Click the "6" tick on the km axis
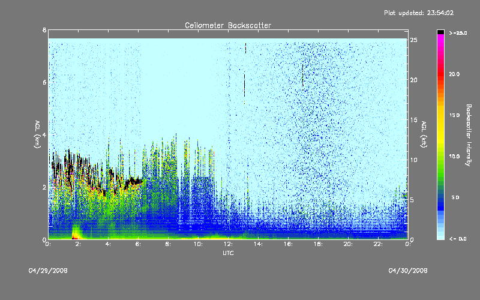 coord(44,82)
